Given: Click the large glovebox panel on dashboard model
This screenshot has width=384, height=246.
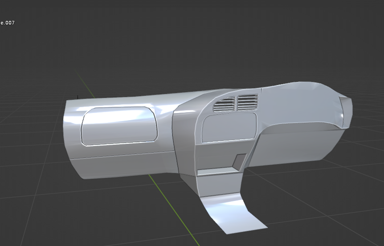Looking at the screenshot, I should click(119, 126).
